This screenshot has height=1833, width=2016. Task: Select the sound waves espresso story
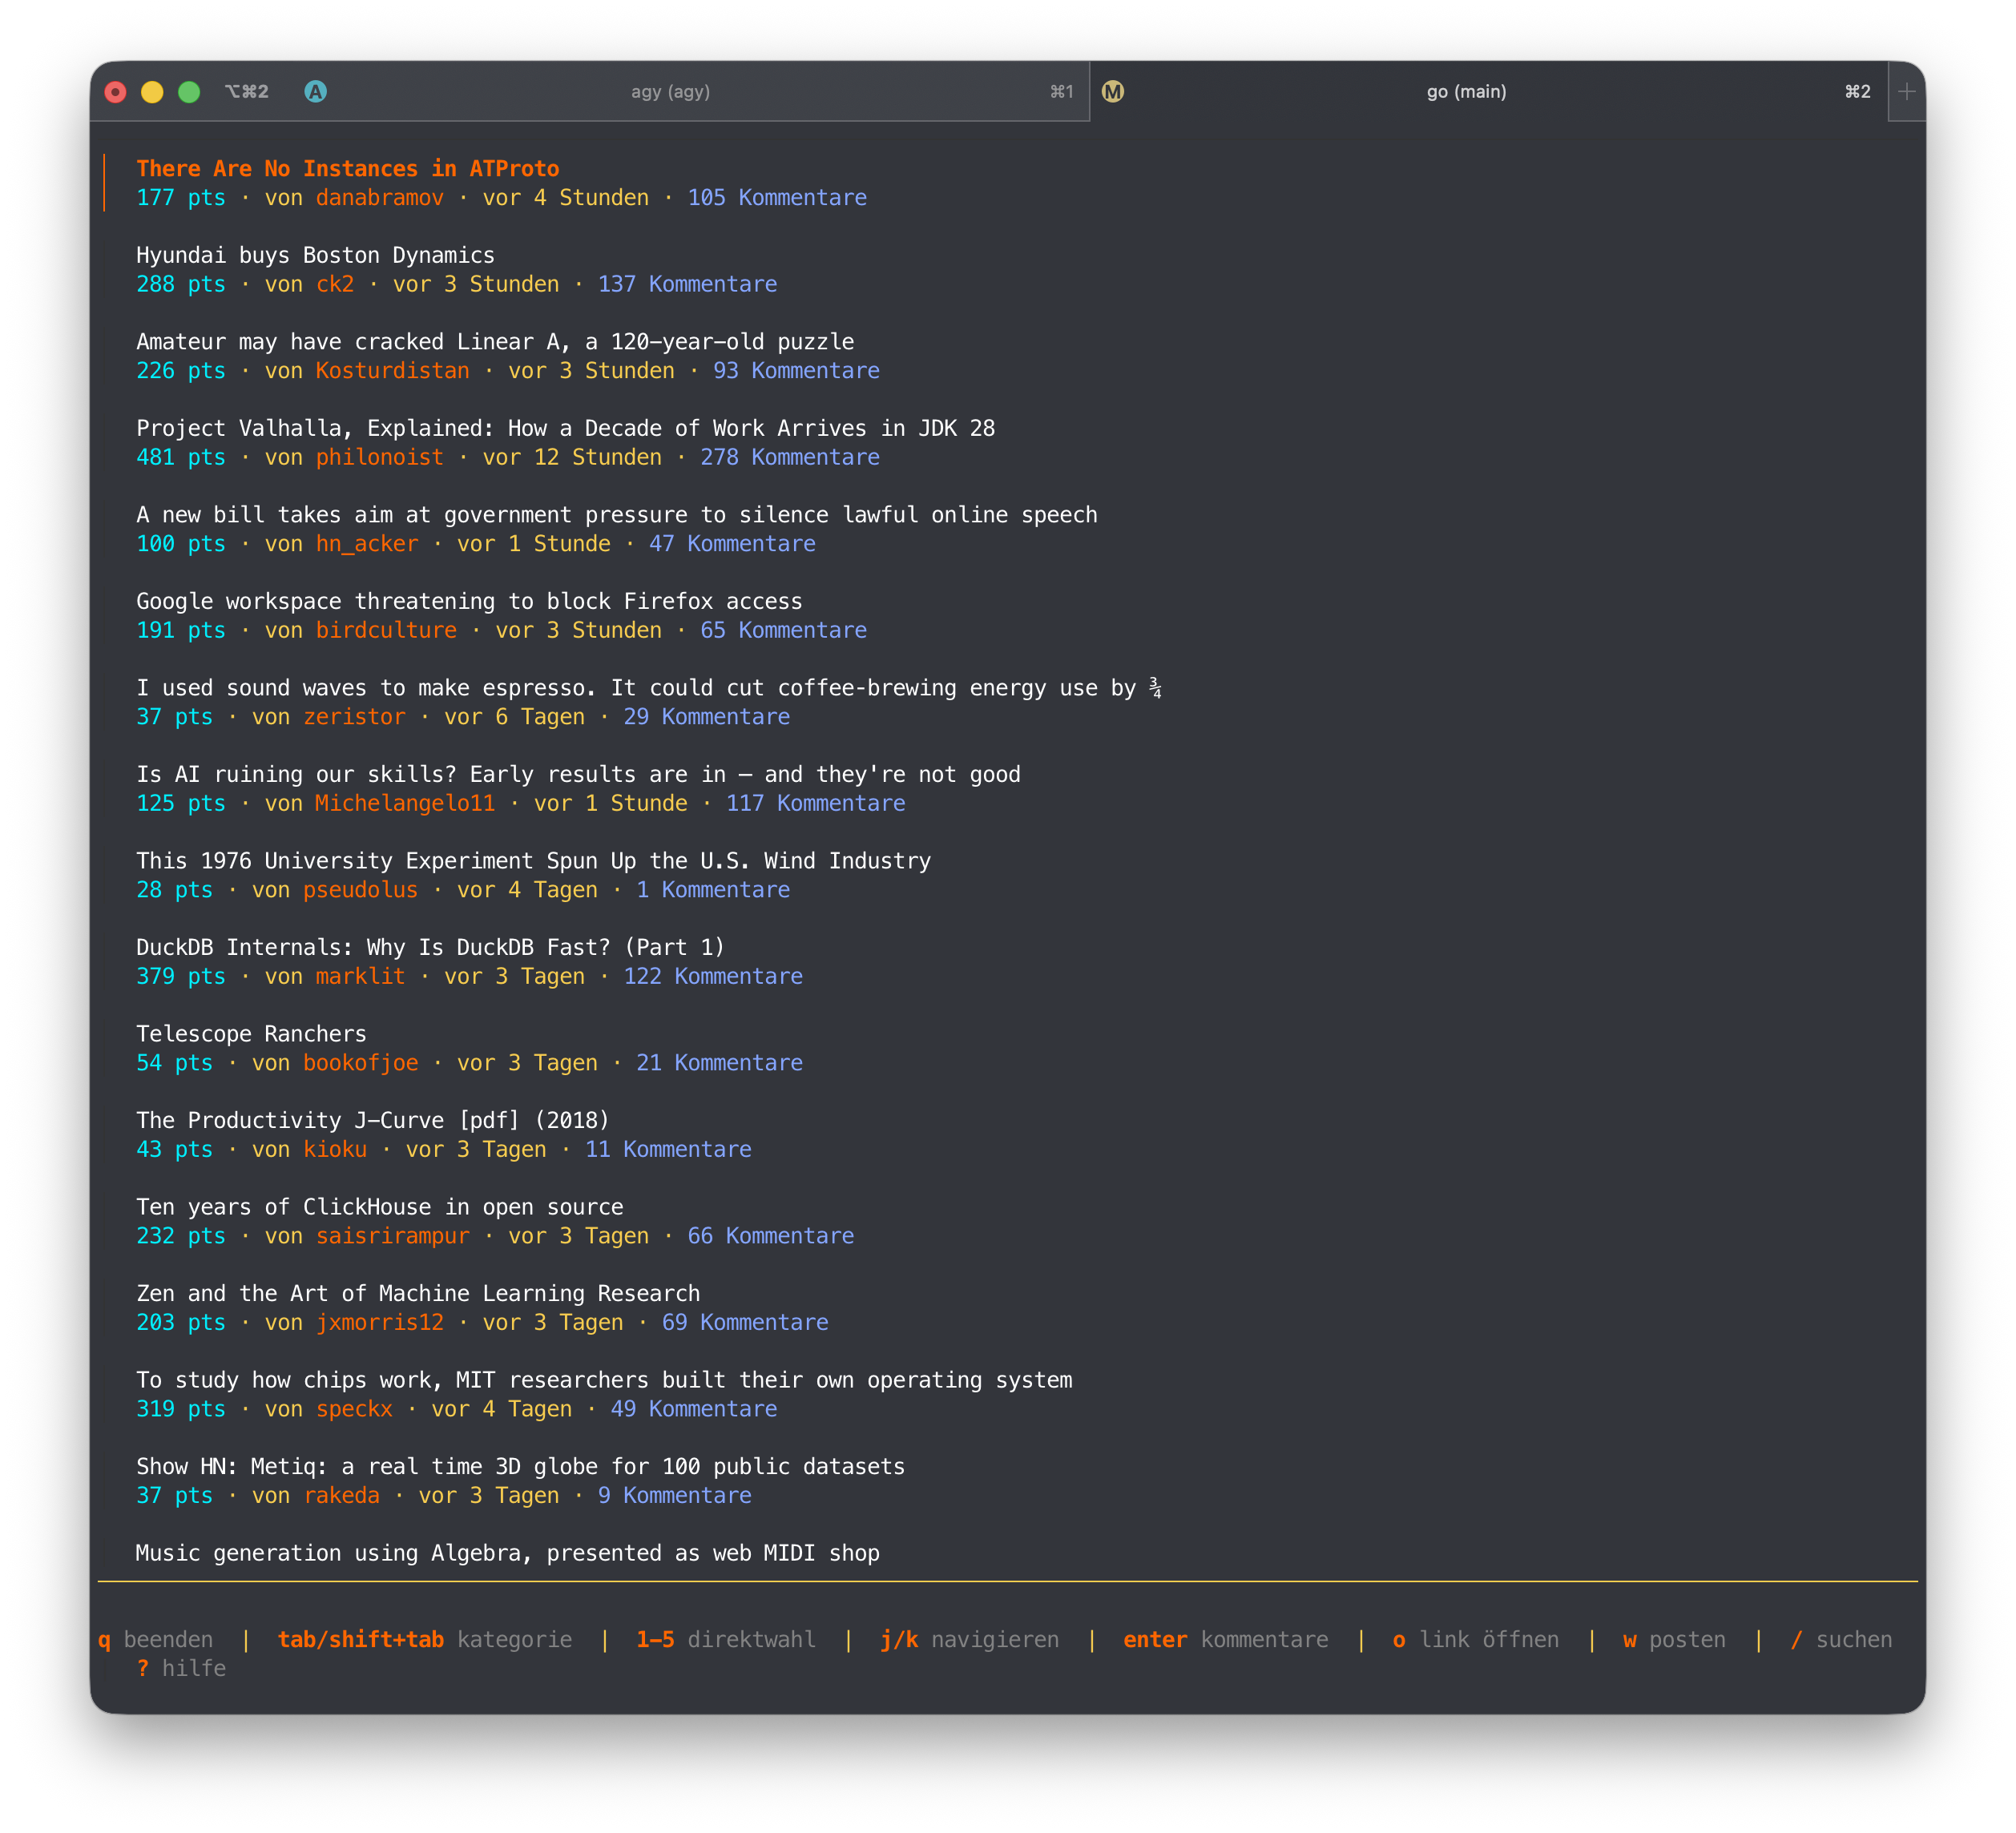(649, 687)
